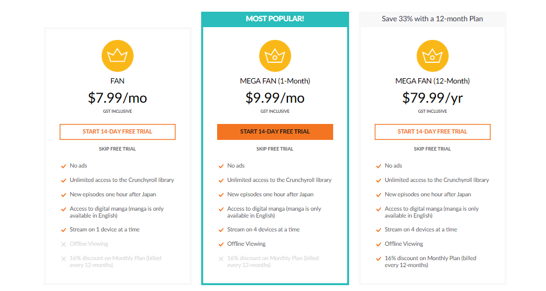This screenshot has height=291, width=546.
Task: Click the Offline Viewing checkmark in MEGA FAN 12-Month
Action: point(378,244)
